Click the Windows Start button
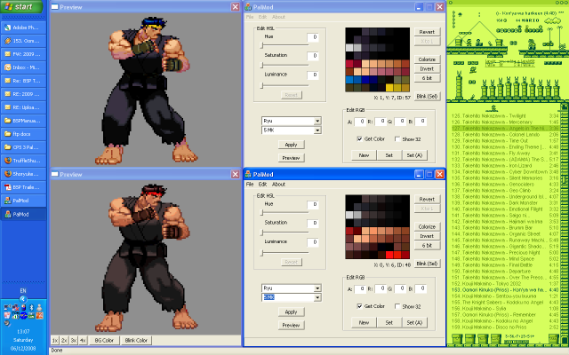Viewport: 569px width, 355px height. 23,8
